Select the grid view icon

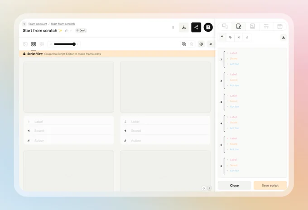click(34, 44)
